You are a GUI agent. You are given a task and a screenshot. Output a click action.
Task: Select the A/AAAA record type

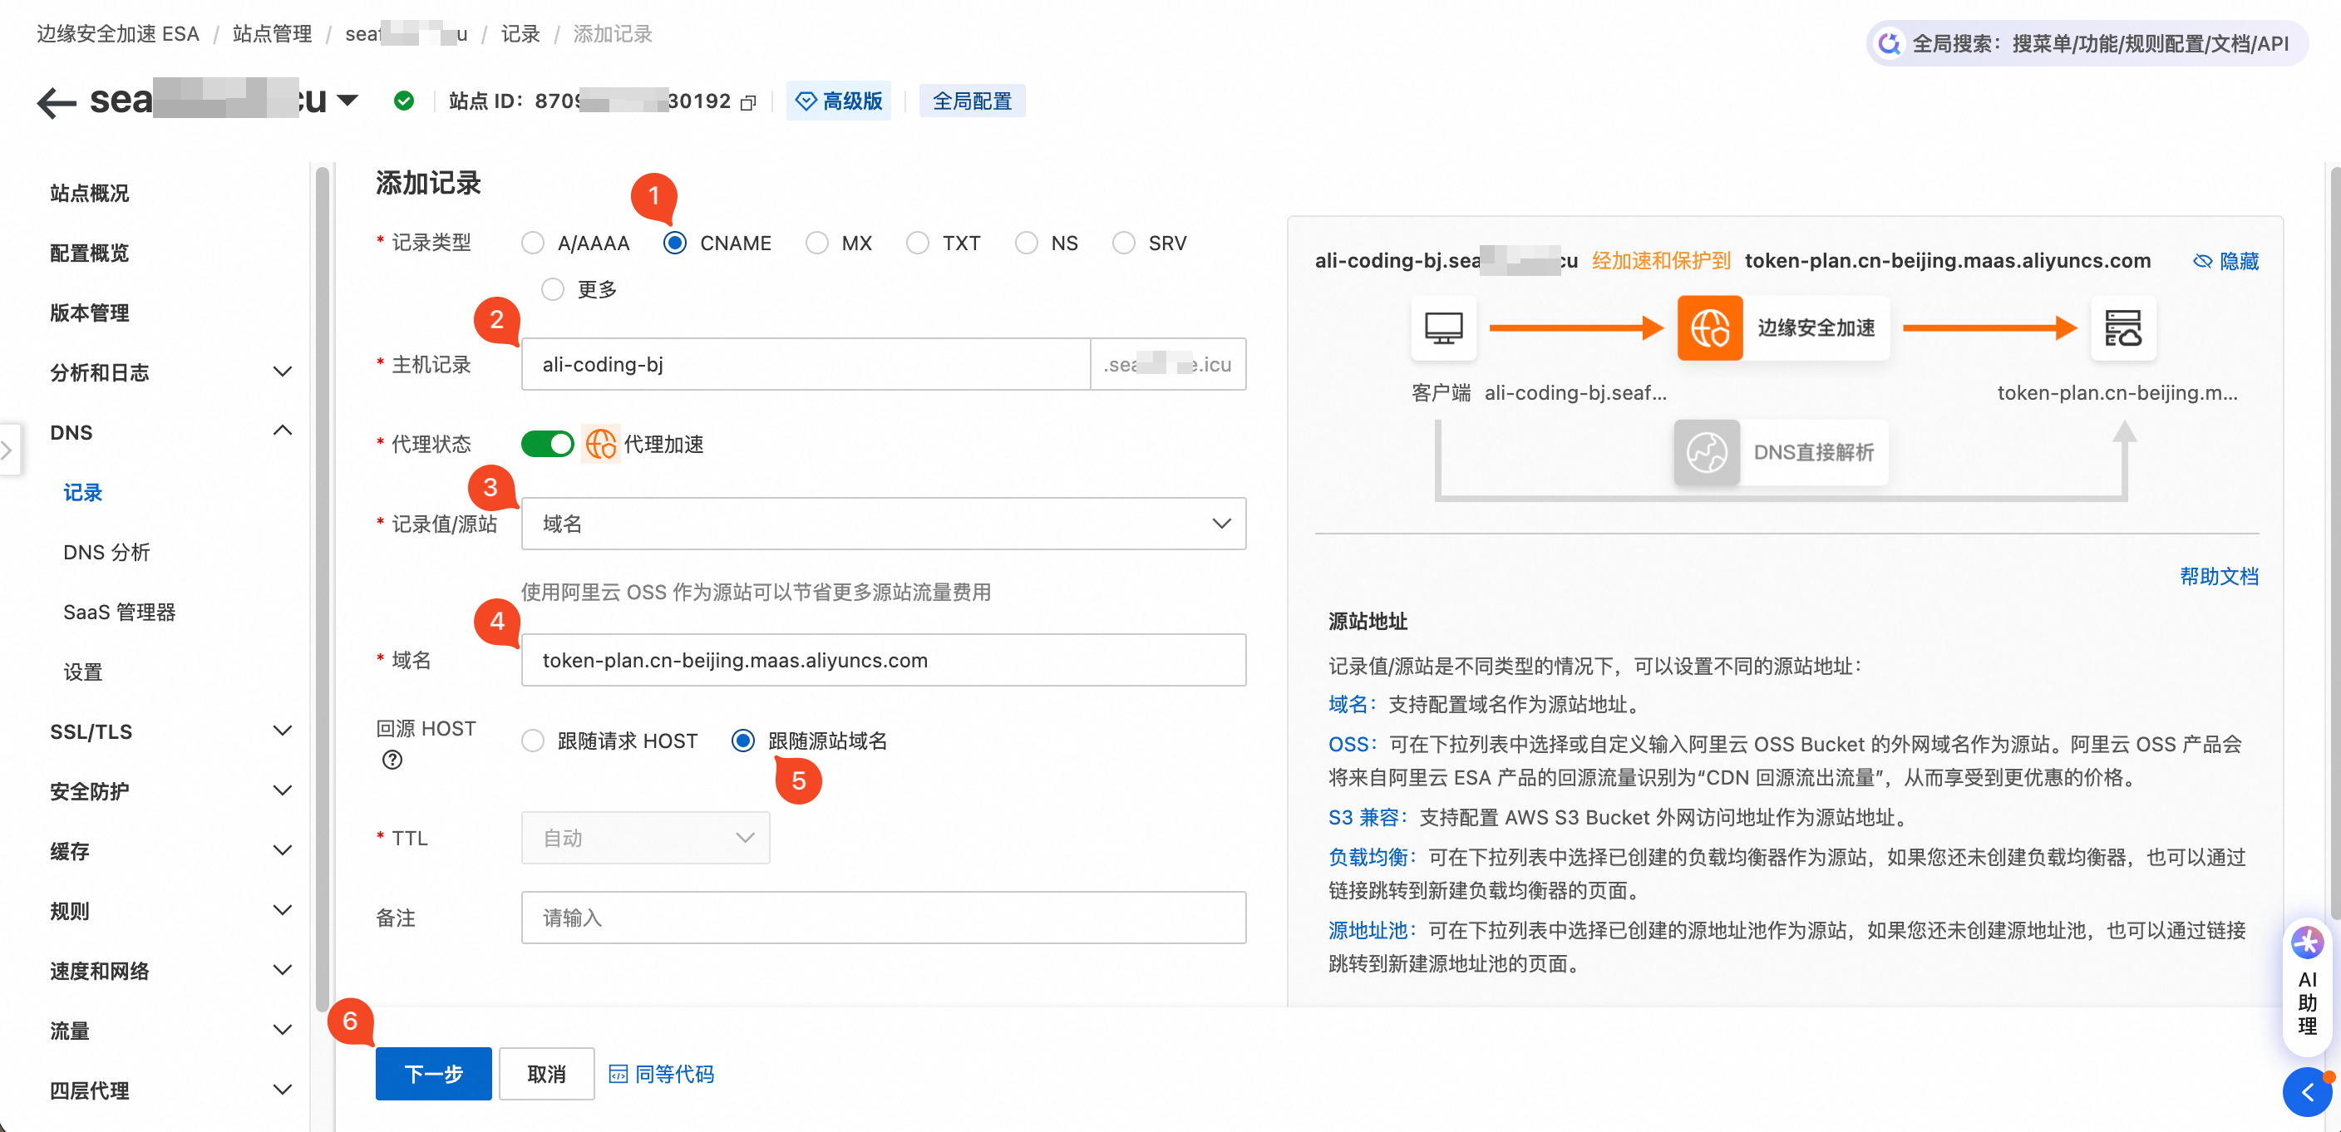click(533, 244)
